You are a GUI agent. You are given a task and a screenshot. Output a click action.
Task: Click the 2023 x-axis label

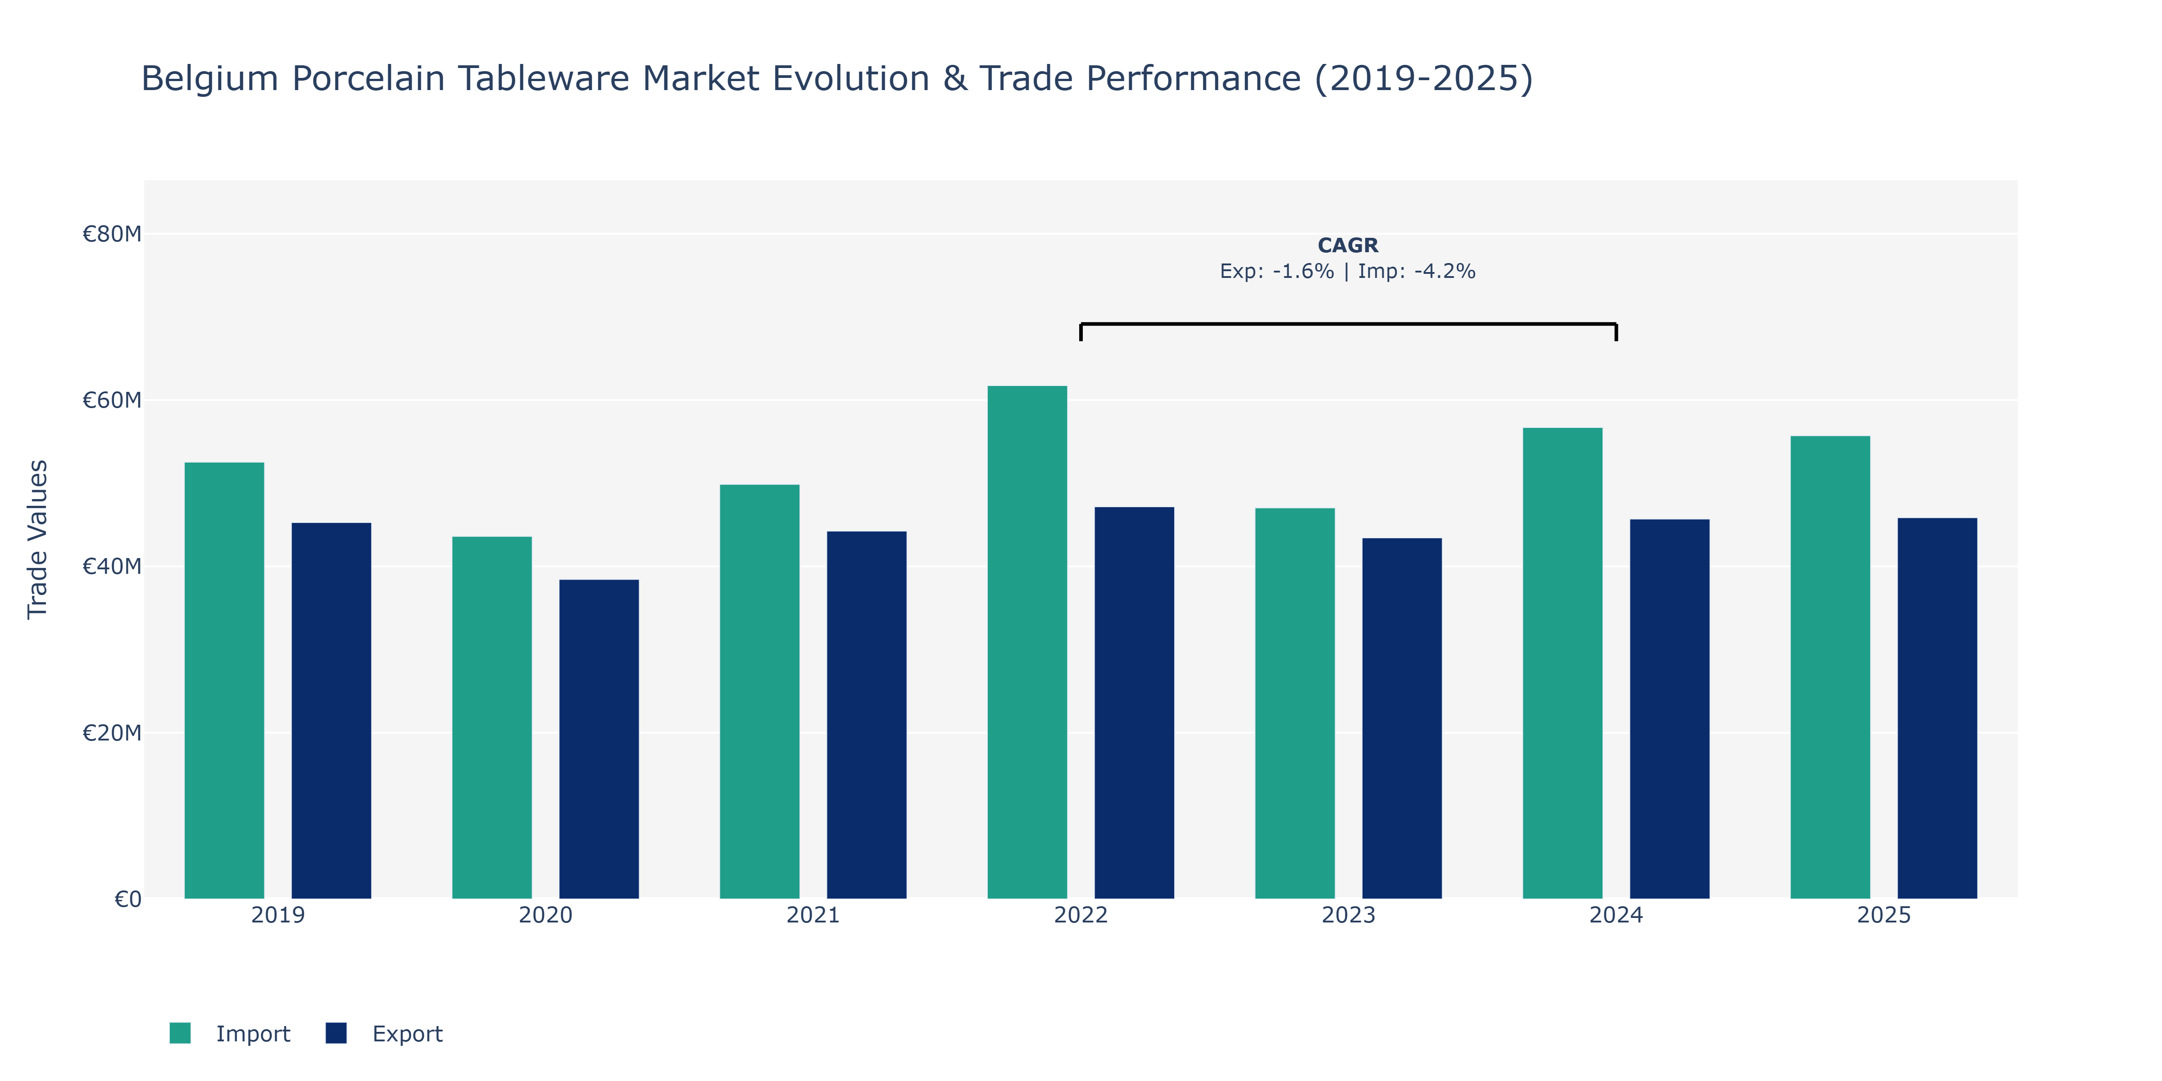(x=1349, y=915)
